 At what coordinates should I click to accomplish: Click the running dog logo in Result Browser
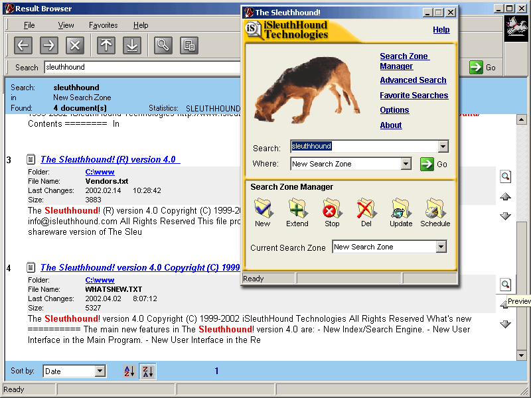coord(516,28)
